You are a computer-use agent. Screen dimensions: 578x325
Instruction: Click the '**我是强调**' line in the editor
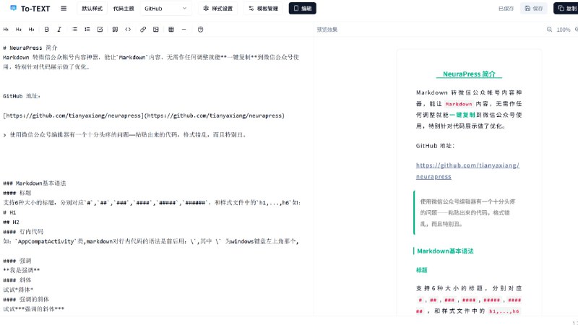(x=22, y=270)
